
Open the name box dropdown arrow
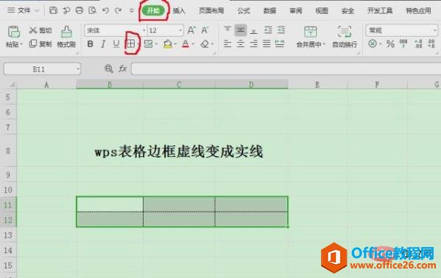tap(77, 69)
